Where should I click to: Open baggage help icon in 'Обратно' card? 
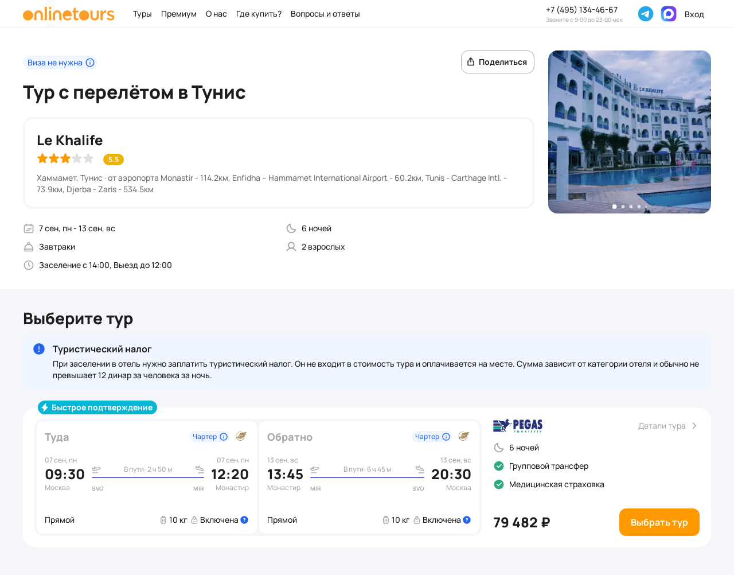467,520
